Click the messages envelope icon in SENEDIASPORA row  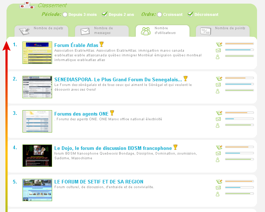coord(218,85)
